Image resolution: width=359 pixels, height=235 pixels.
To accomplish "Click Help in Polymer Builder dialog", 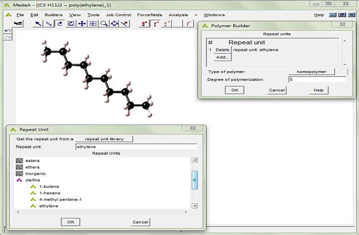I will 319,90.
